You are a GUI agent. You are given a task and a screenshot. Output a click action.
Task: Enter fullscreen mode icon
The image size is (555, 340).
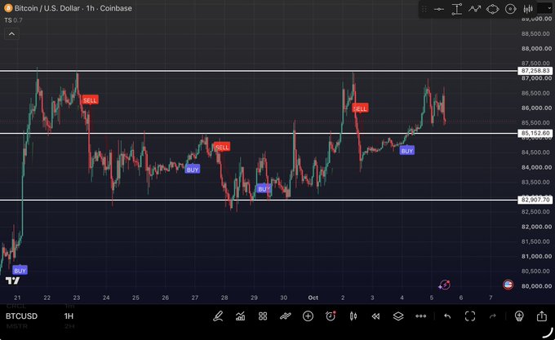tap(470, 316)
